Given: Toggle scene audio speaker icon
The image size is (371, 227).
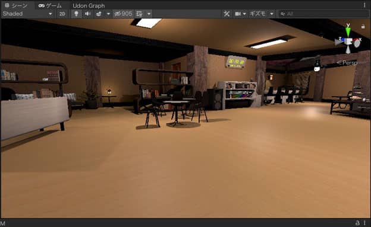Looking at the screenshot, I should click(x=88, y=14).
